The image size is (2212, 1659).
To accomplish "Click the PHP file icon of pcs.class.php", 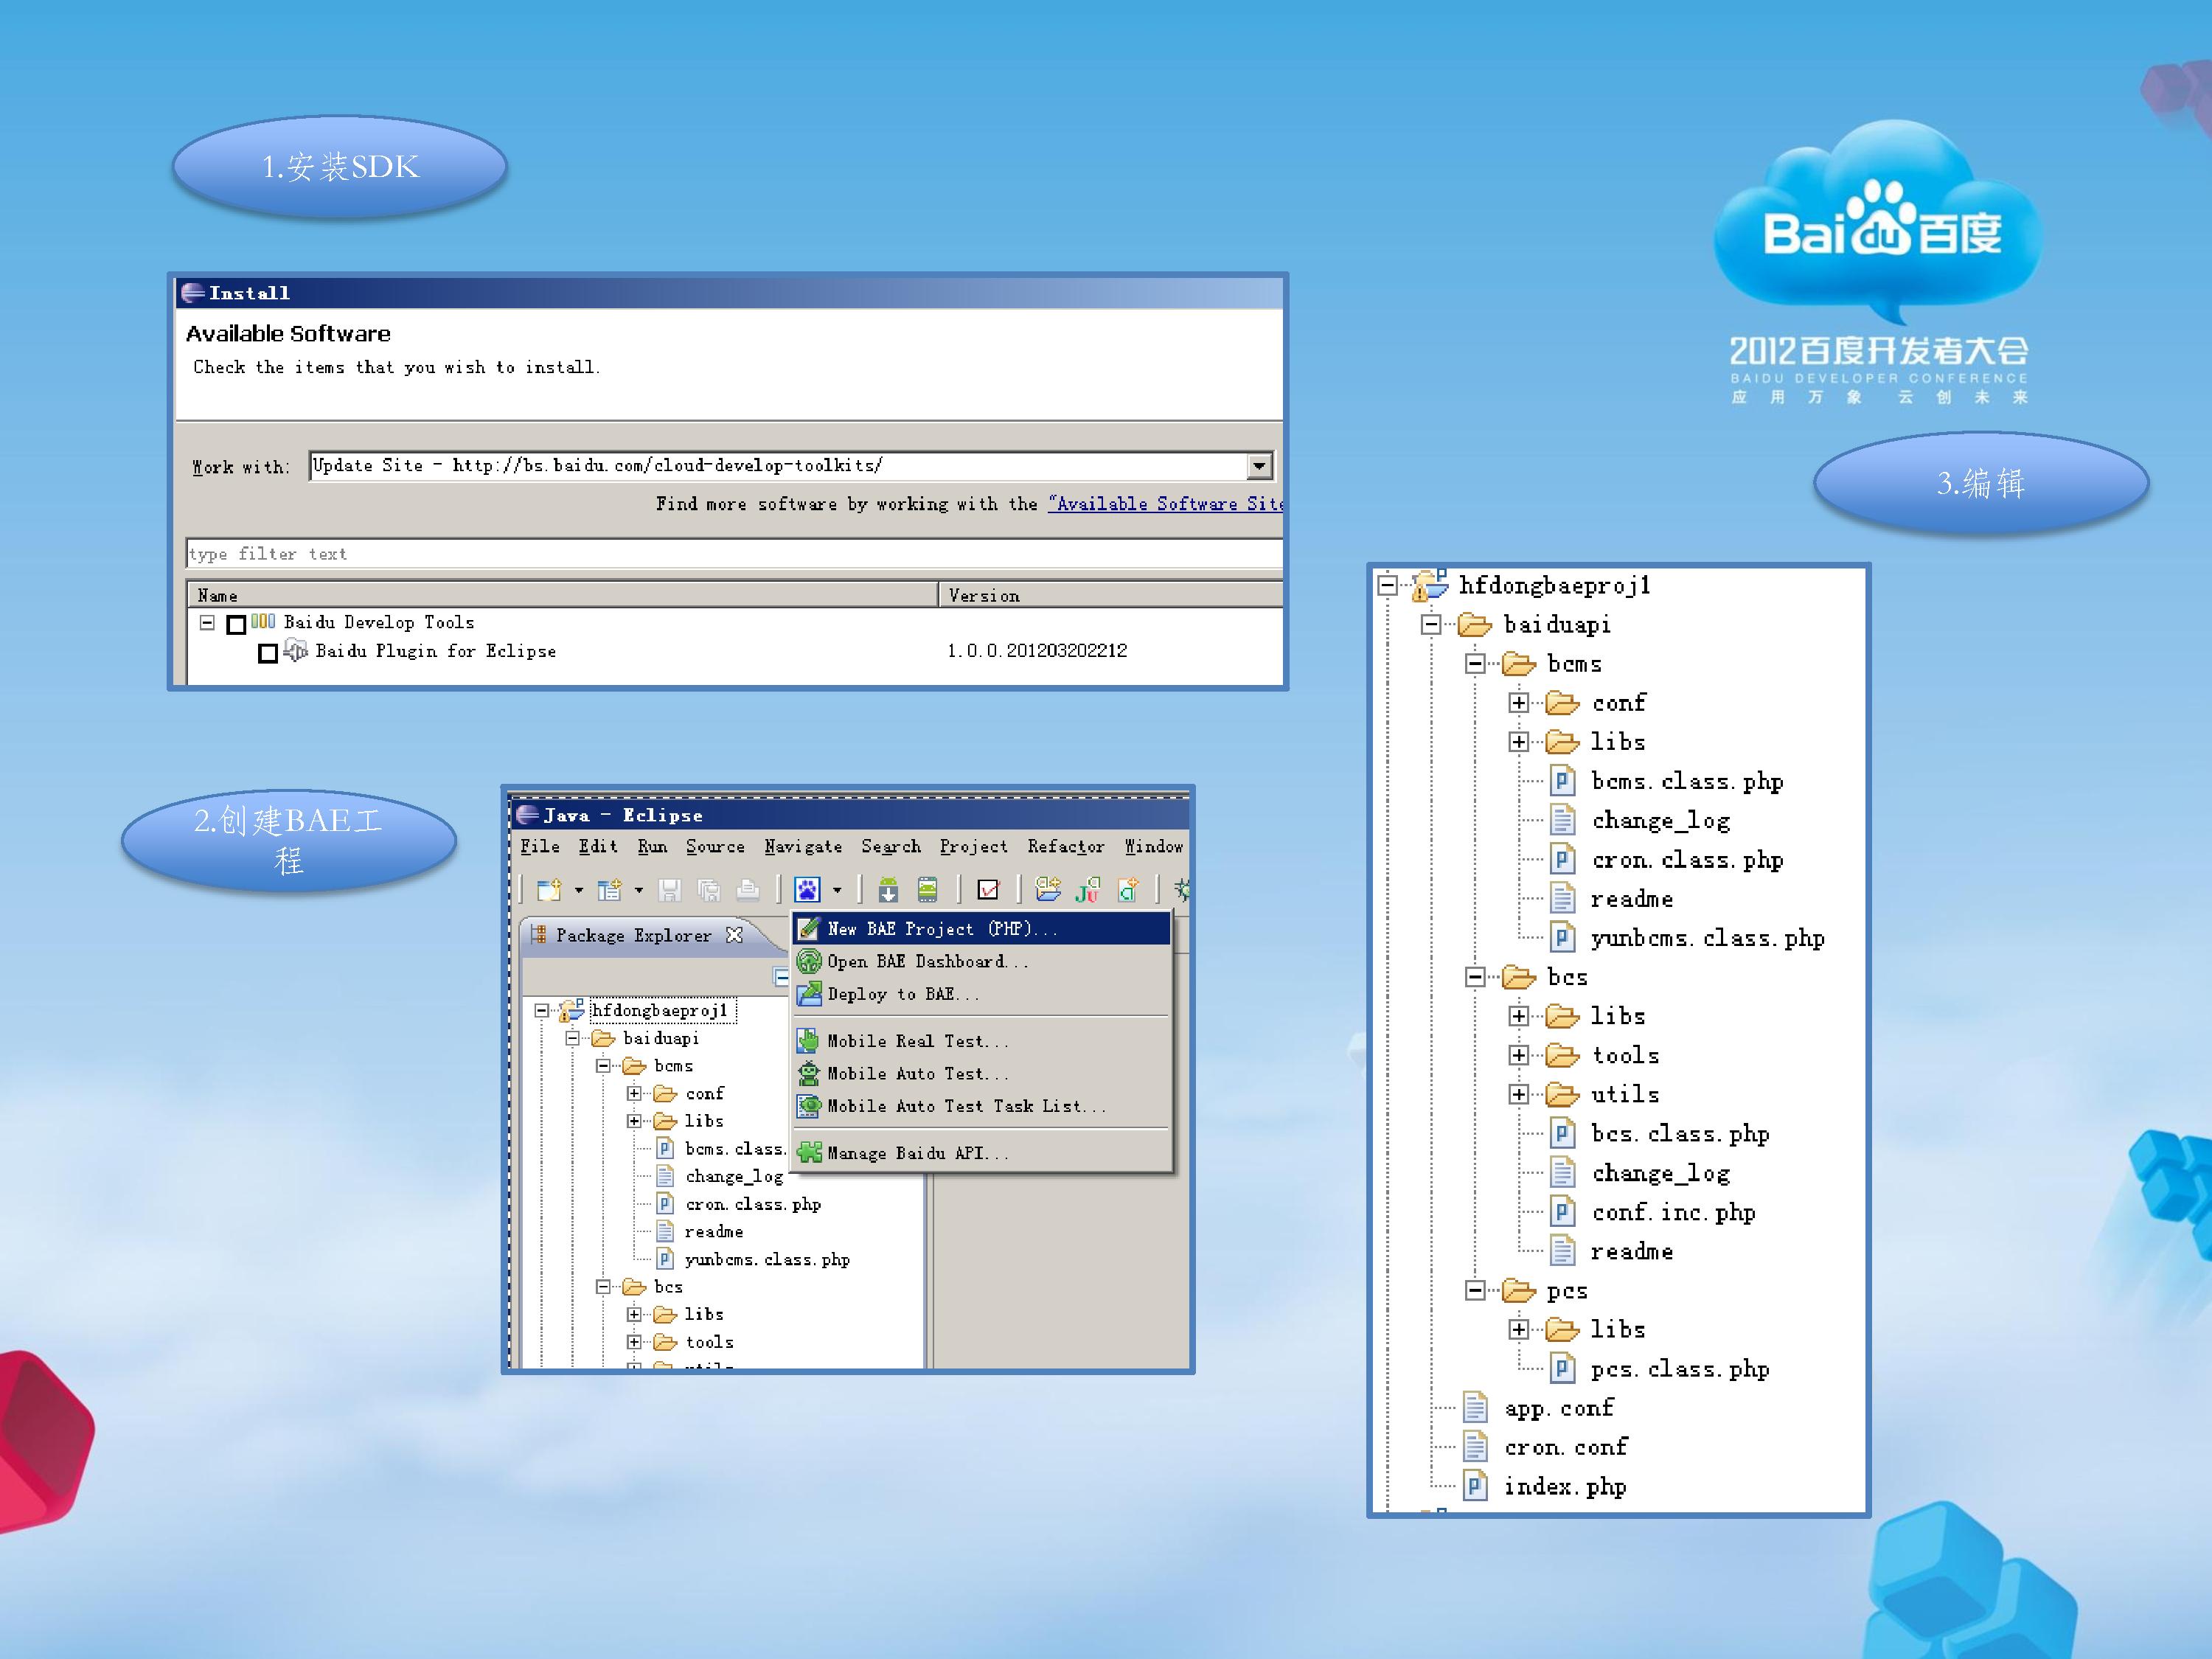I will [x=1562, y=1368].
